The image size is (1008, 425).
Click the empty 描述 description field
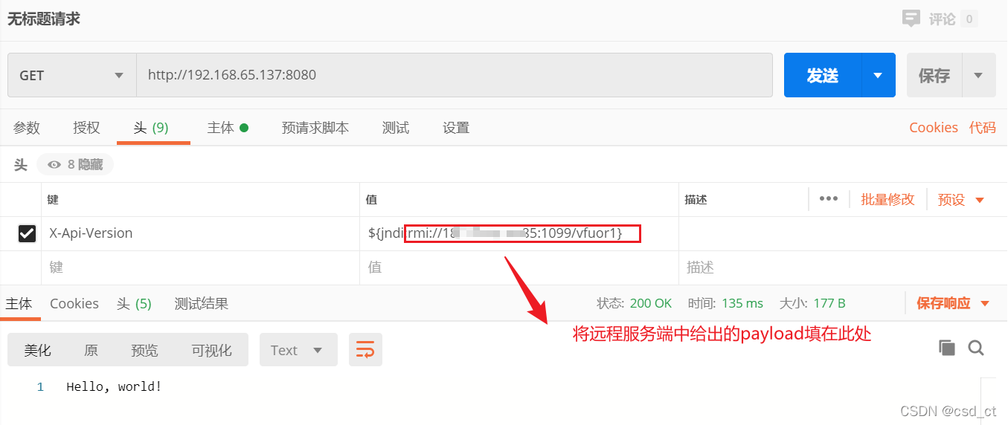click(843, 267)
